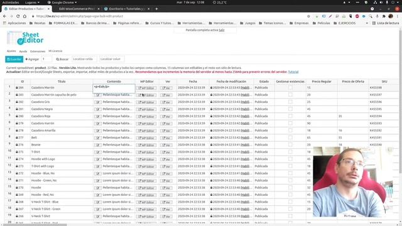Switch to Edit WooCommerce Prod tab
Image resolution: width=402 pixels, height=226 pixels.
(x=77, y=9)
